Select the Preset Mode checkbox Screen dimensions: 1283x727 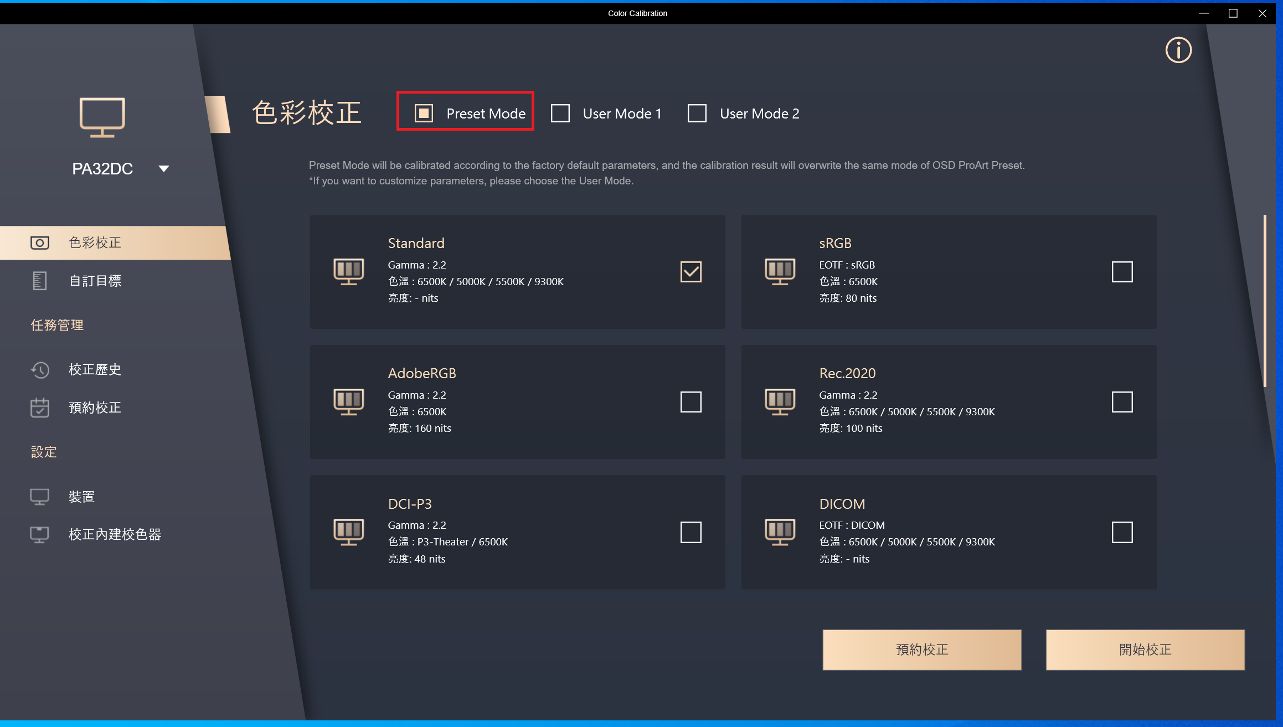(x=424, y=114)
